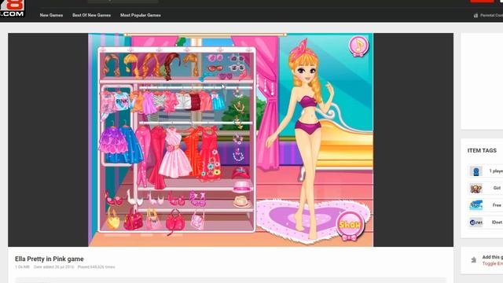Screen dimensions: 503x283
Task: Select the red flared pants
Action: tap(157, 157)
